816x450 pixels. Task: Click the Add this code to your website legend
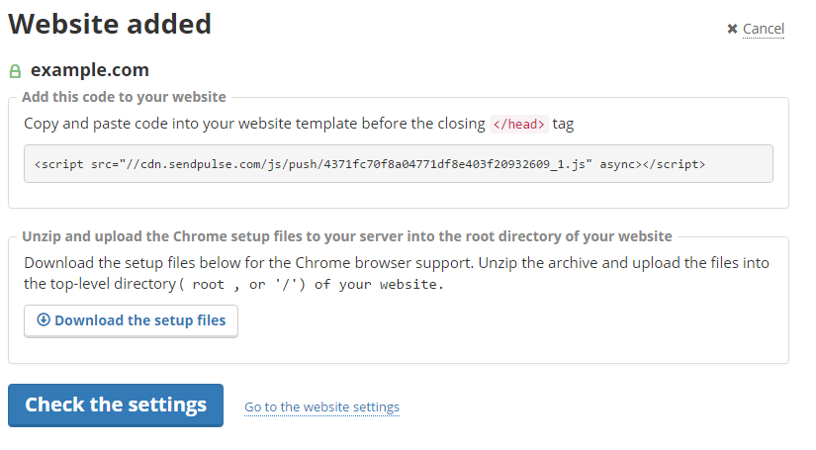[124, 97]
